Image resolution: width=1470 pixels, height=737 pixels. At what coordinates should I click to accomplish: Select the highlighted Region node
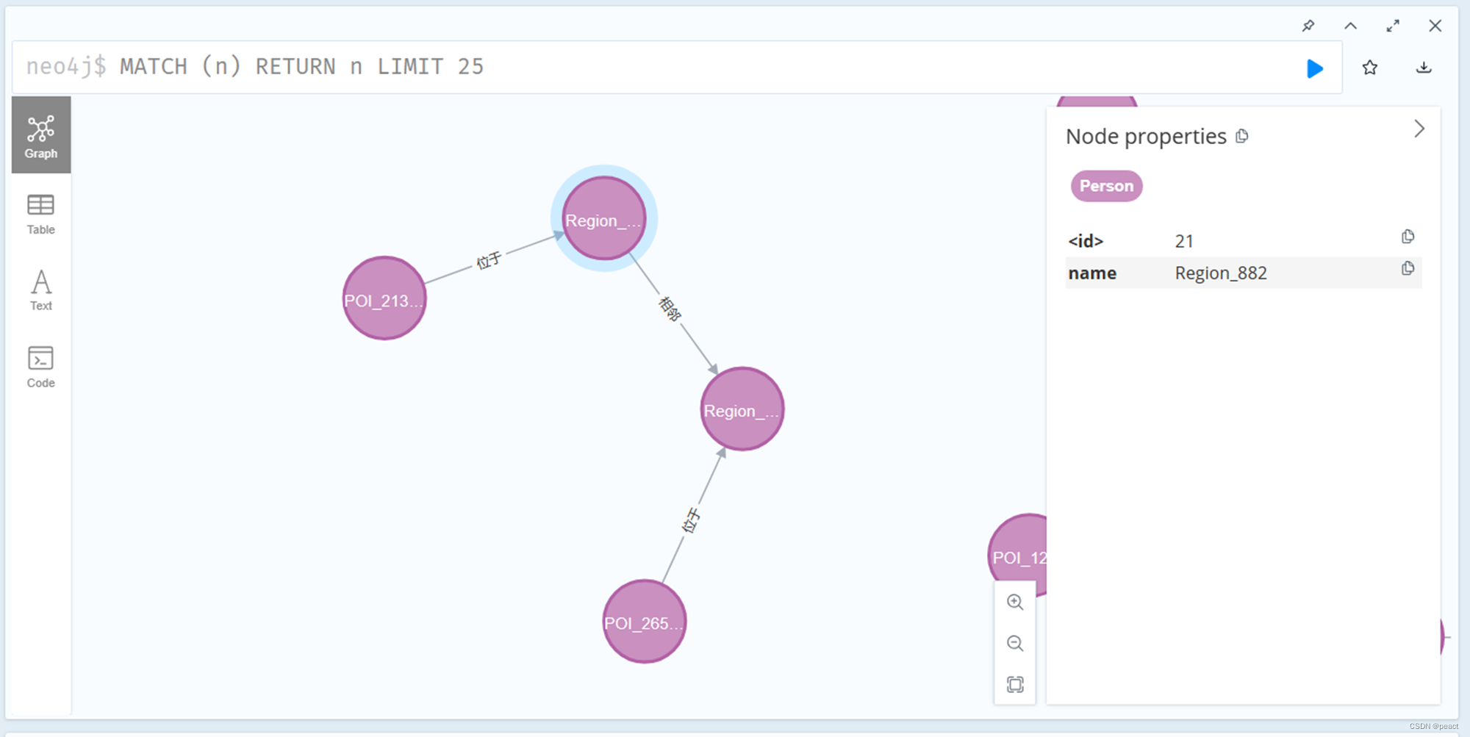pyautogui.click(x=603, y=219)
